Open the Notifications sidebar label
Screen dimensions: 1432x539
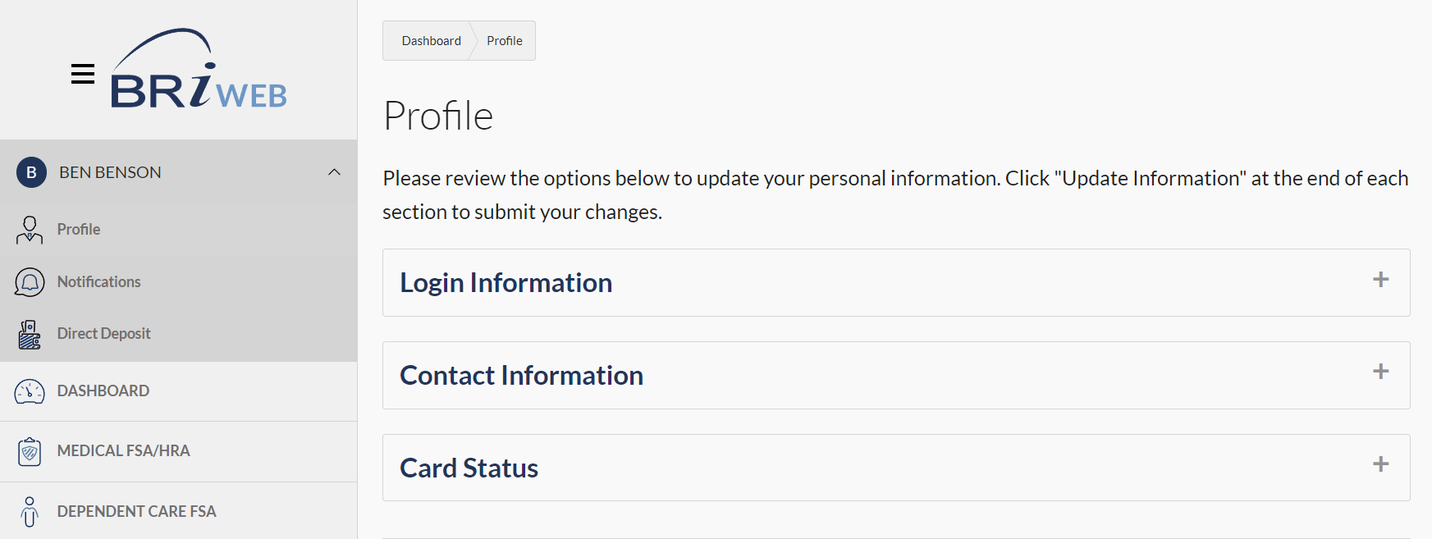point(99,282)
